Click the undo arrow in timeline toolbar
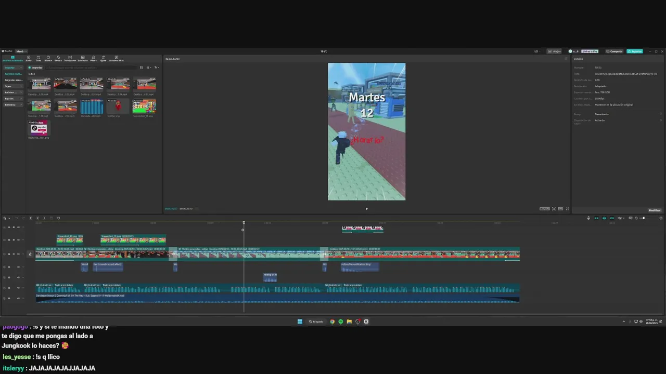This screenshot has width=666, height=374. [16, 218]
